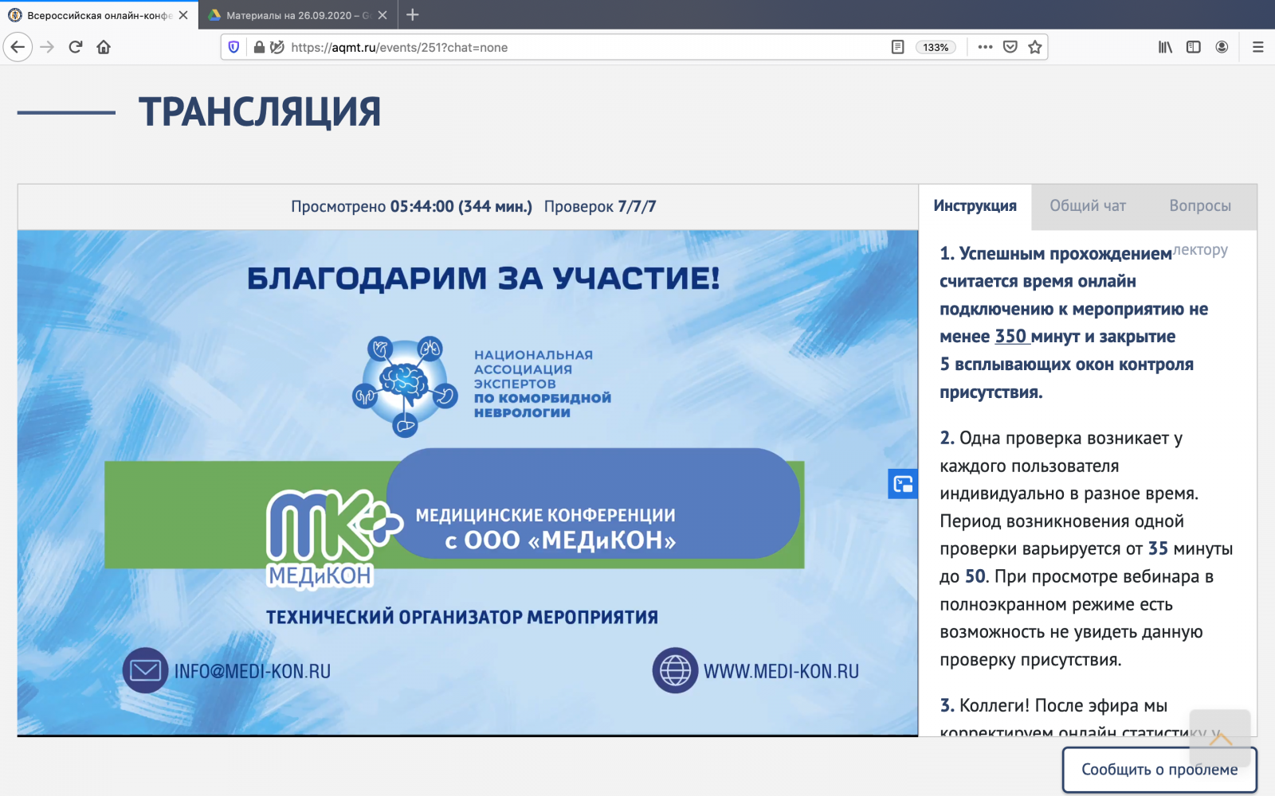Click the Проверок 7/7/7 counter
Screen dimensions: 1275x796
[x=600, y=207]
